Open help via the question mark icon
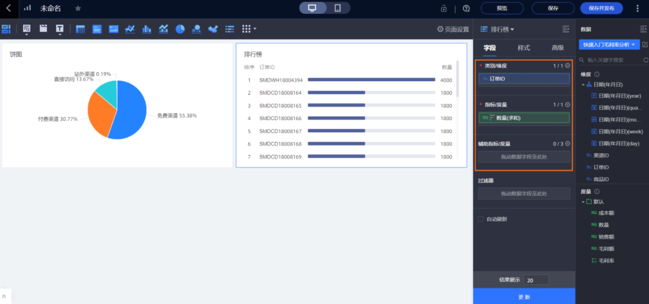649x304 pixels. [x=466, y=8]
